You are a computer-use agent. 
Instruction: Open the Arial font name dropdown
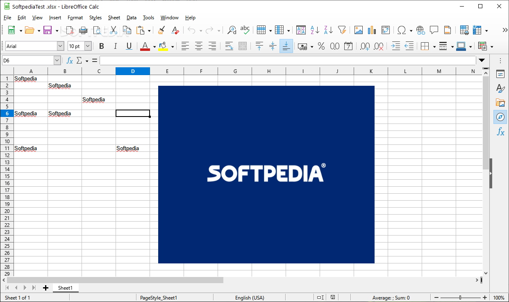pos(60,46)
